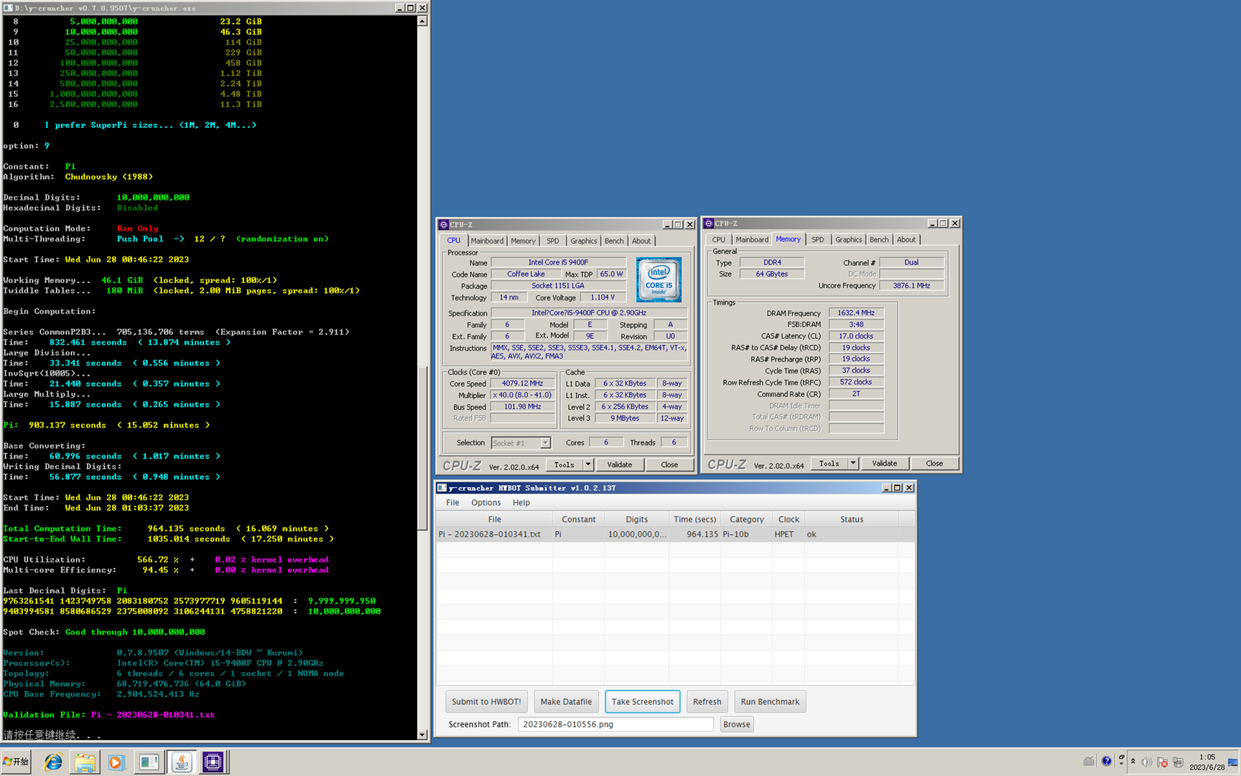
Task: Switch to the Java HWBOT Submitter taskbar button
Action: click(182, 762)
